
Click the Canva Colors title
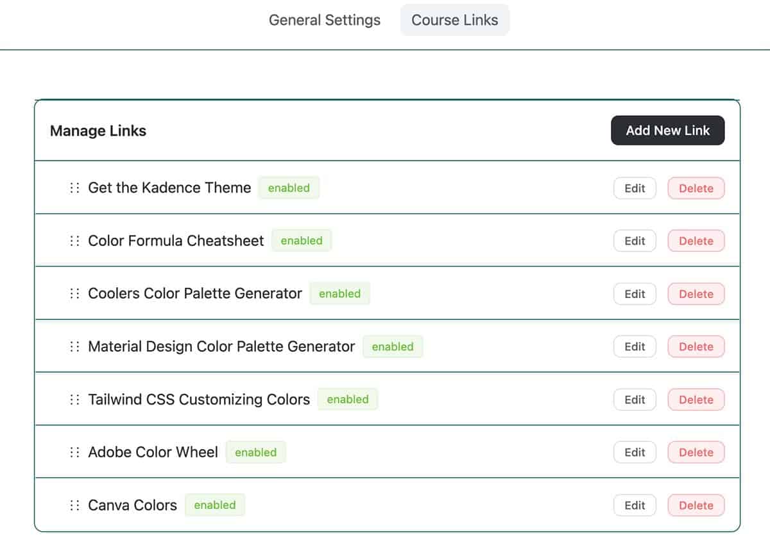[132, 505]
